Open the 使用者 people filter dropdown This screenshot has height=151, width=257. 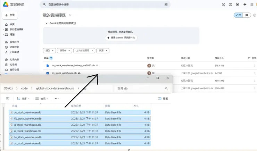pyautogui.click(x=65, y=50)
